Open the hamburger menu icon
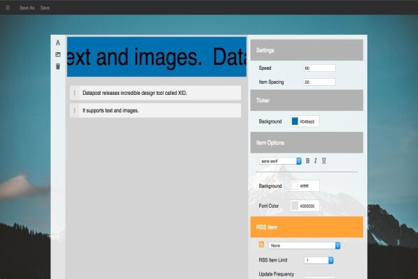This screenshot has height=279, width=418. [8, 8]
